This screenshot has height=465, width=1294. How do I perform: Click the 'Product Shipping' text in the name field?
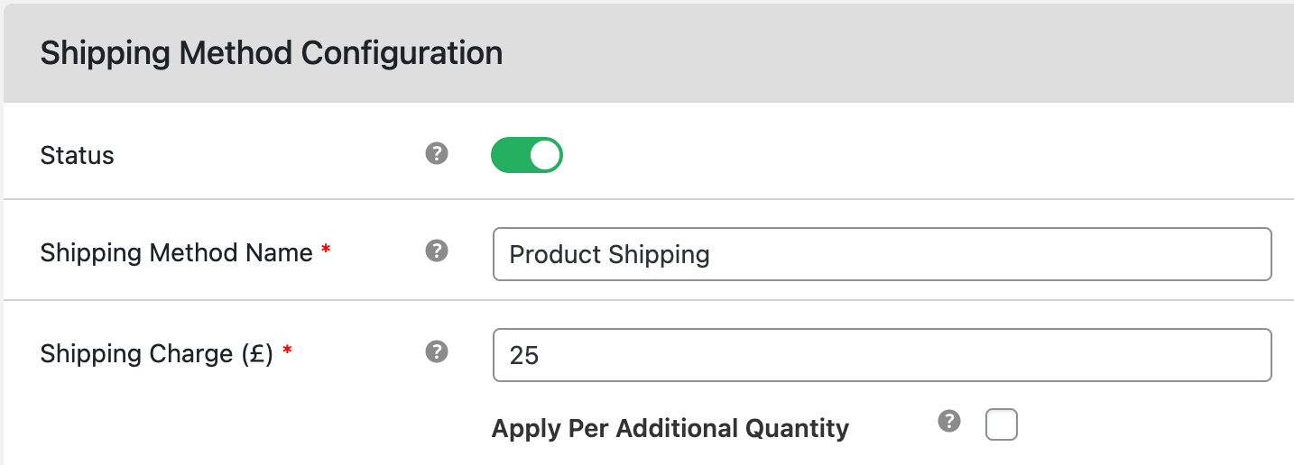click(610, 255)
